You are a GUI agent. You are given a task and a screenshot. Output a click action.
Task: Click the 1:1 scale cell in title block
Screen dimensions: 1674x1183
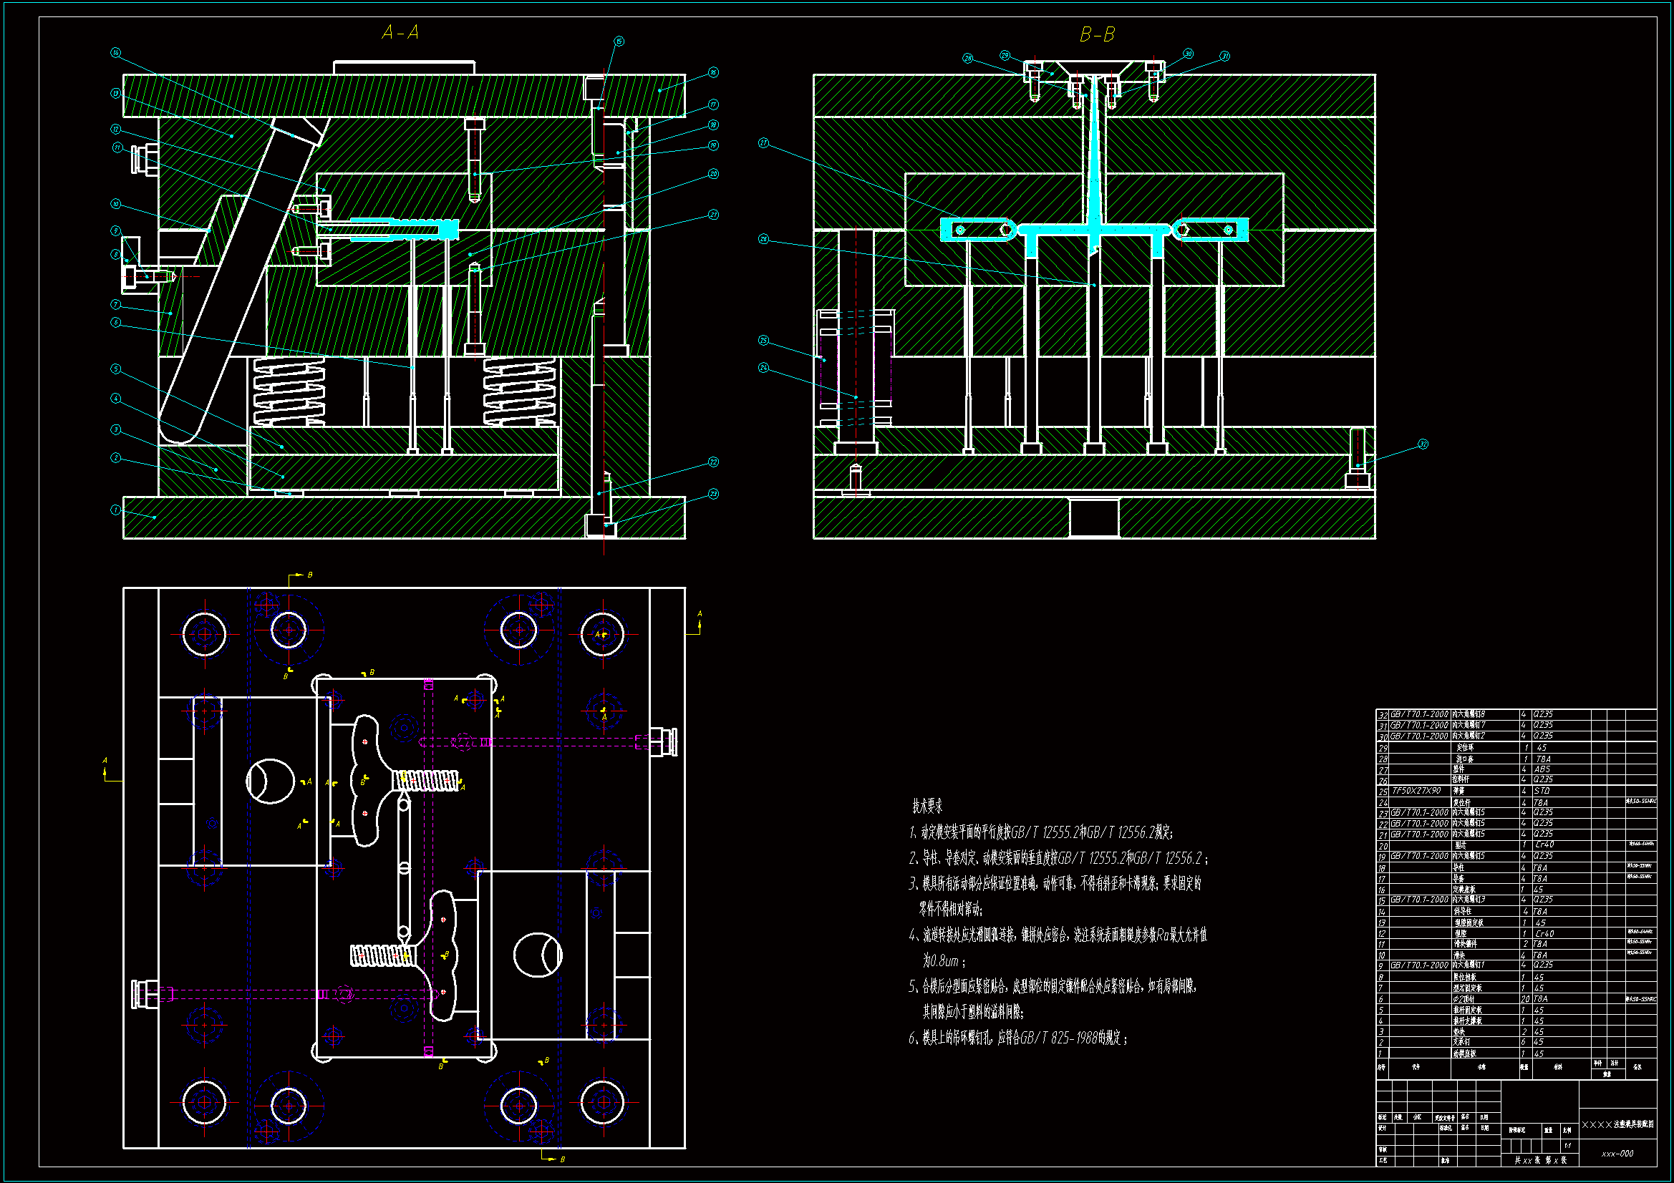point(1567,1145)
